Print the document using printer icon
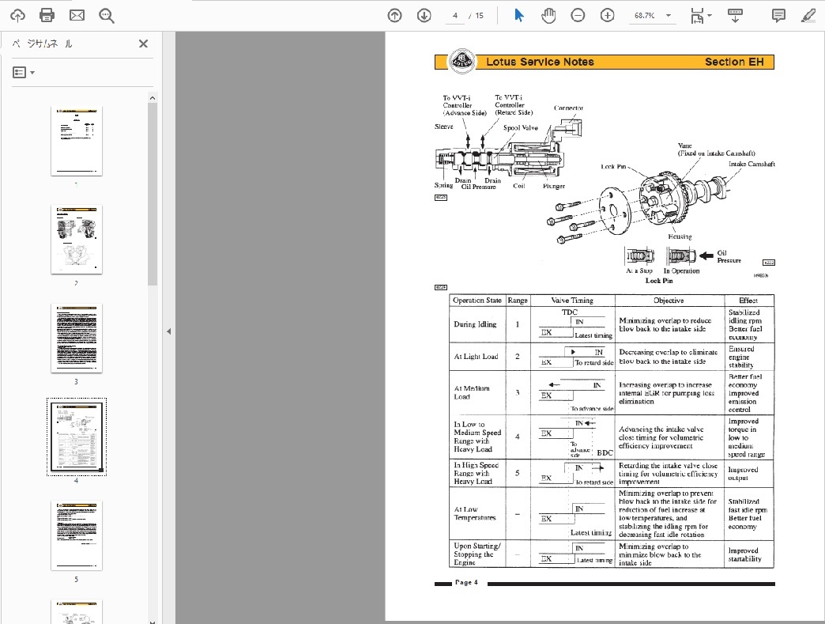 [47, 15]
